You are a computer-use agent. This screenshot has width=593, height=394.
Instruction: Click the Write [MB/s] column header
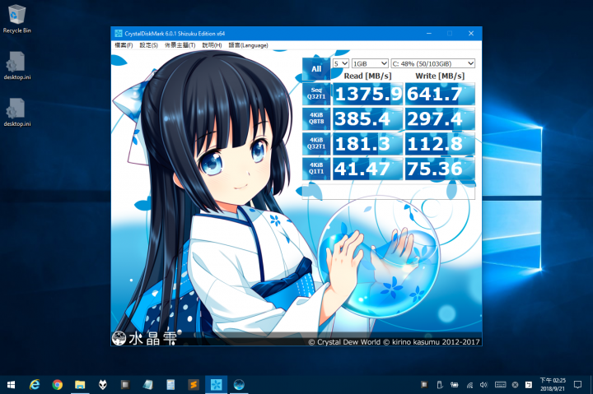coord(440,76)
